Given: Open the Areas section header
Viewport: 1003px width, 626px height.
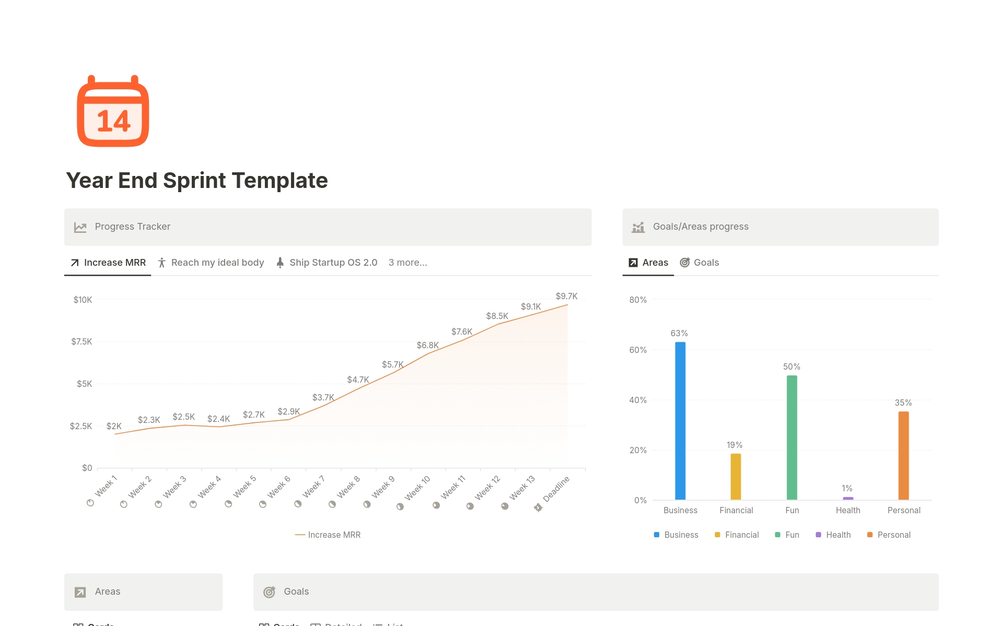Looking at the screenshot, I should [108, 592].
